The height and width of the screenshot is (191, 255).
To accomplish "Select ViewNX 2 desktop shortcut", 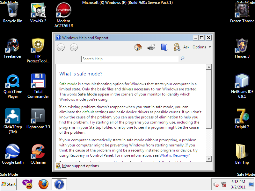I will tap(38, 13).
